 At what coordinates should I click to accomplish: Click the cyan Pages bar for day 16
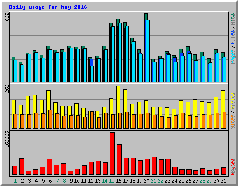120,53
